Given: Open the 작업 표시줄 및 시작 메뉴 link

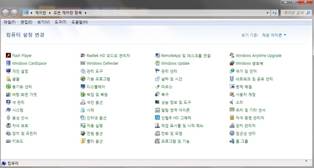Looking at the screenshot, I should click(x=182, y=126).
